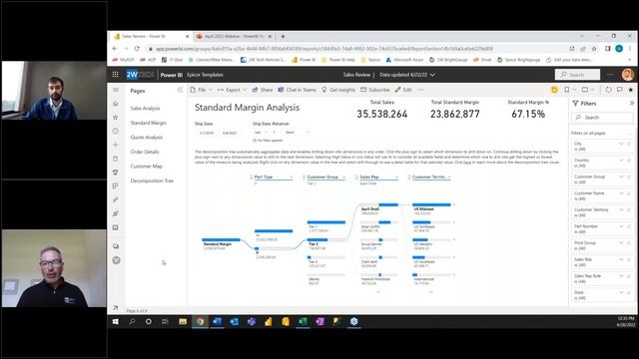
Task: Collapse the Filters pane with double arrow
Action: point(632,104)
